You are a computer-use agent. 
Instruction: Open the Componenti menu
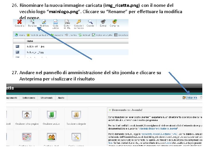(x=12, y=98)
